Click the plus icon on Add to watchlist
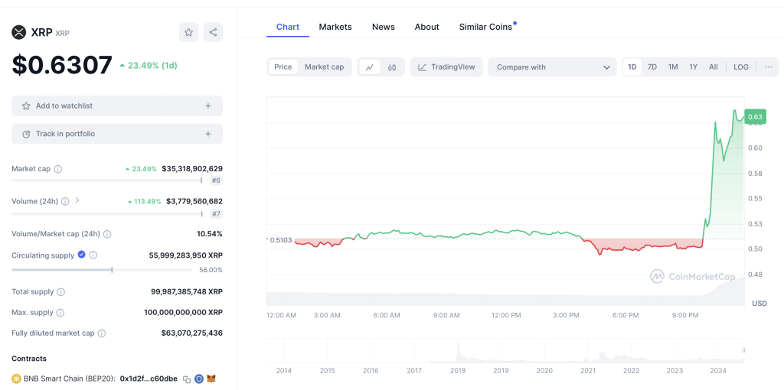 208,106
